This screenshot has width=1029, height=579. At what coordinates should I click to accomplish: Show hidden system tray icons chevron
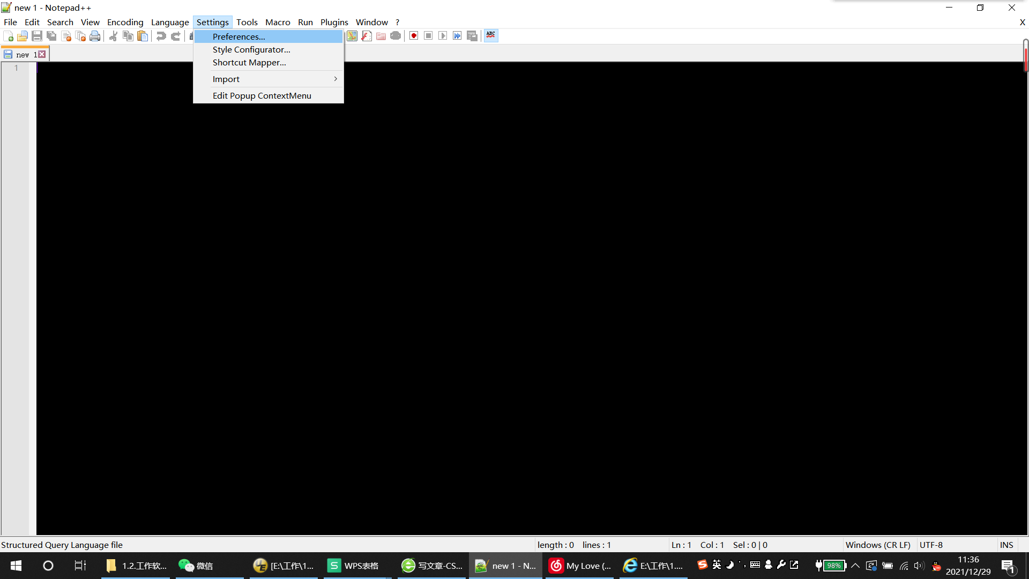pos(855,566)
